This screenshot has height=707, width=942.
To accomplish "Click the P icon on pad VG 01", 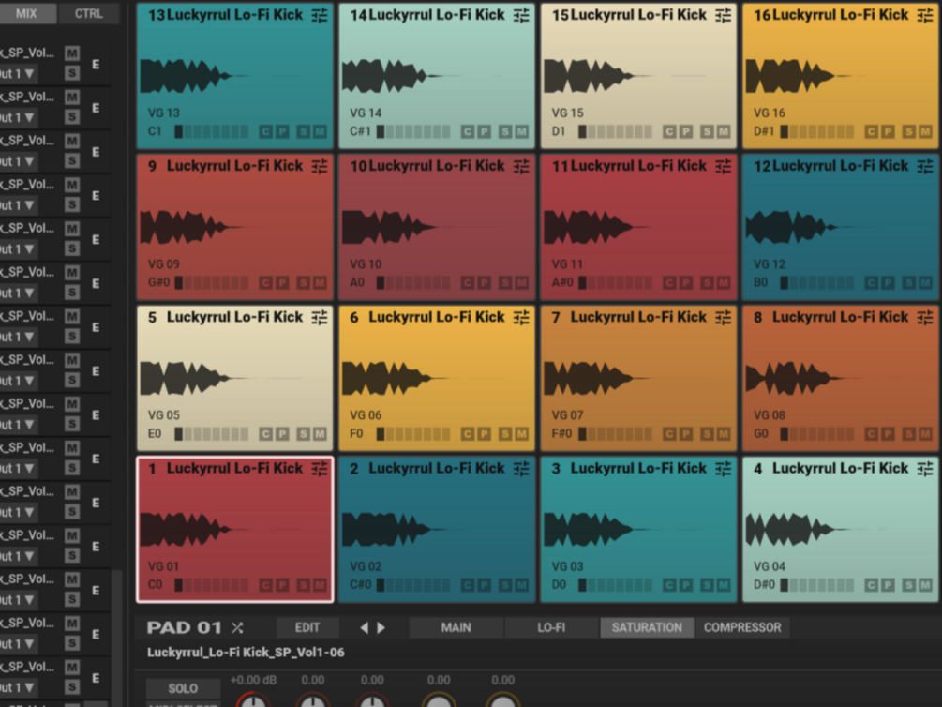I will pos(282,585).
